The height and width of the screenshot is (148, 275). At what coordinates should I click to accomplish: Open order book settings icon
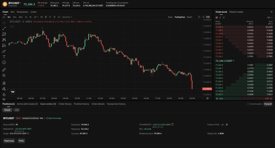click(271, 12)
